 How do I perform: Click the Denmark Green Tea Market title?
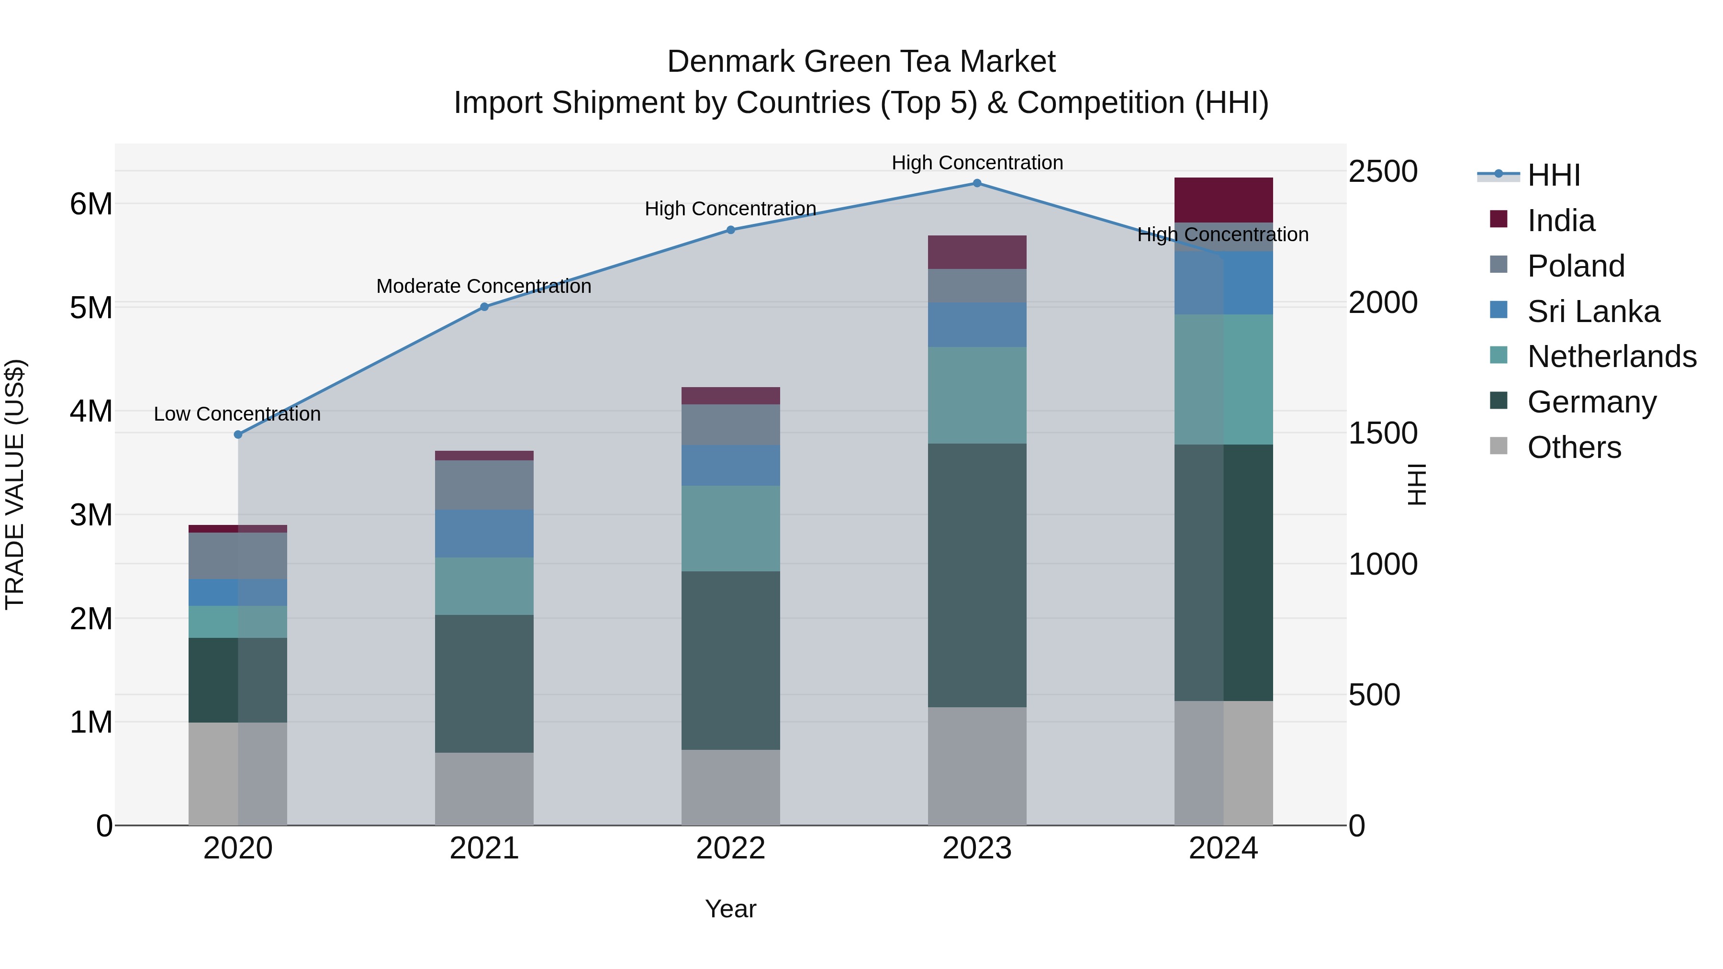click(x=861, y=62)
